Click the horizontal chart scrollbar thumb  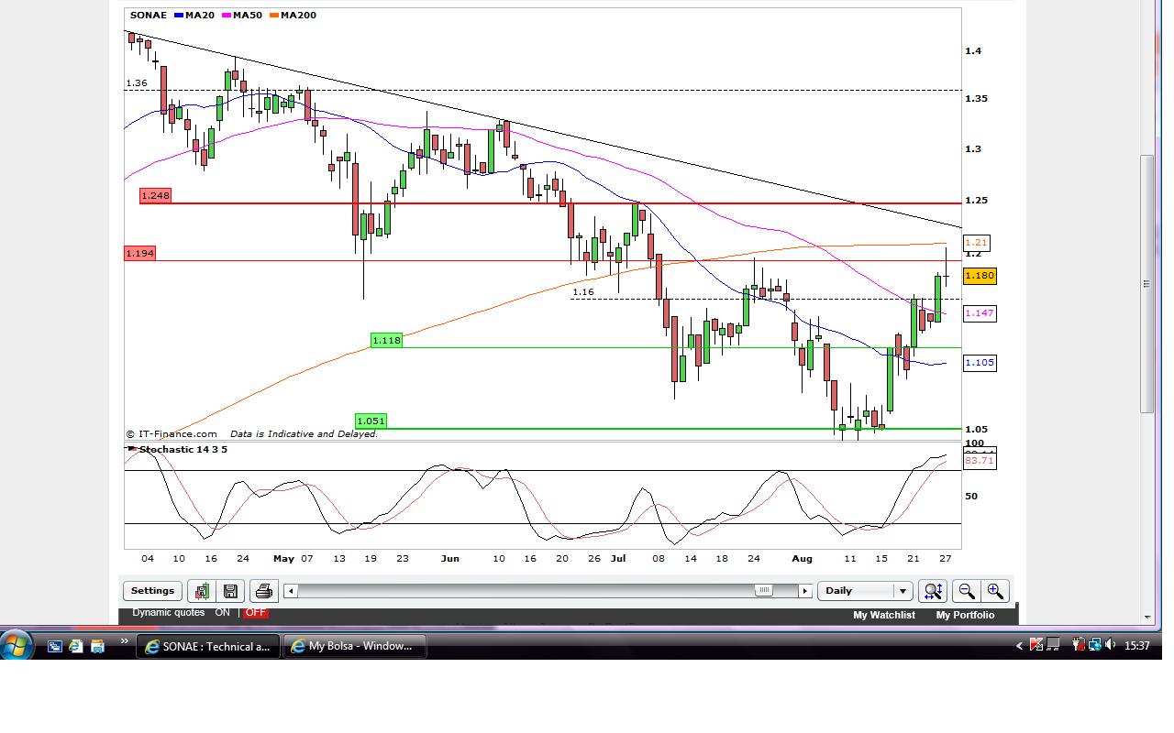point(763,591)
